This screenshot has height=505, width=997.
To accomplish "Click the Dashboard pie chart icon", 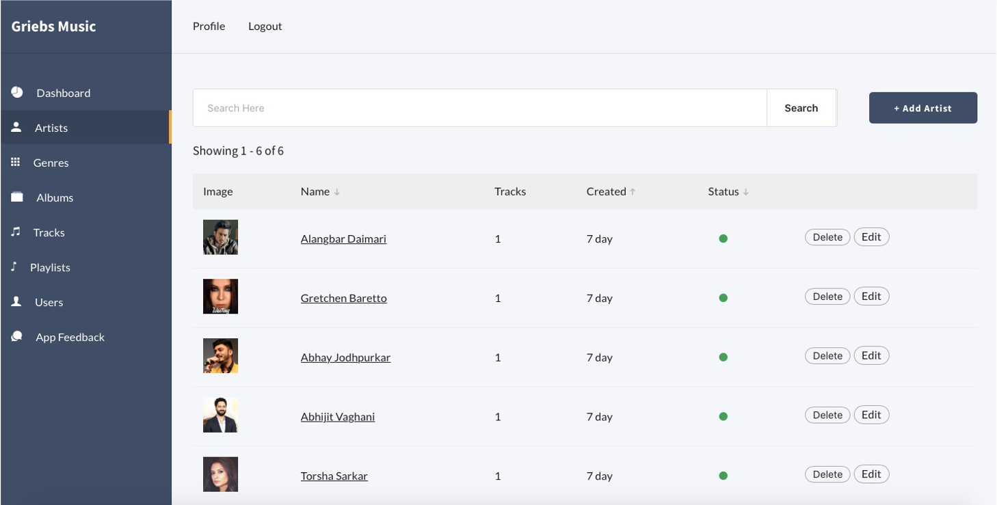I will coord(17,92).
